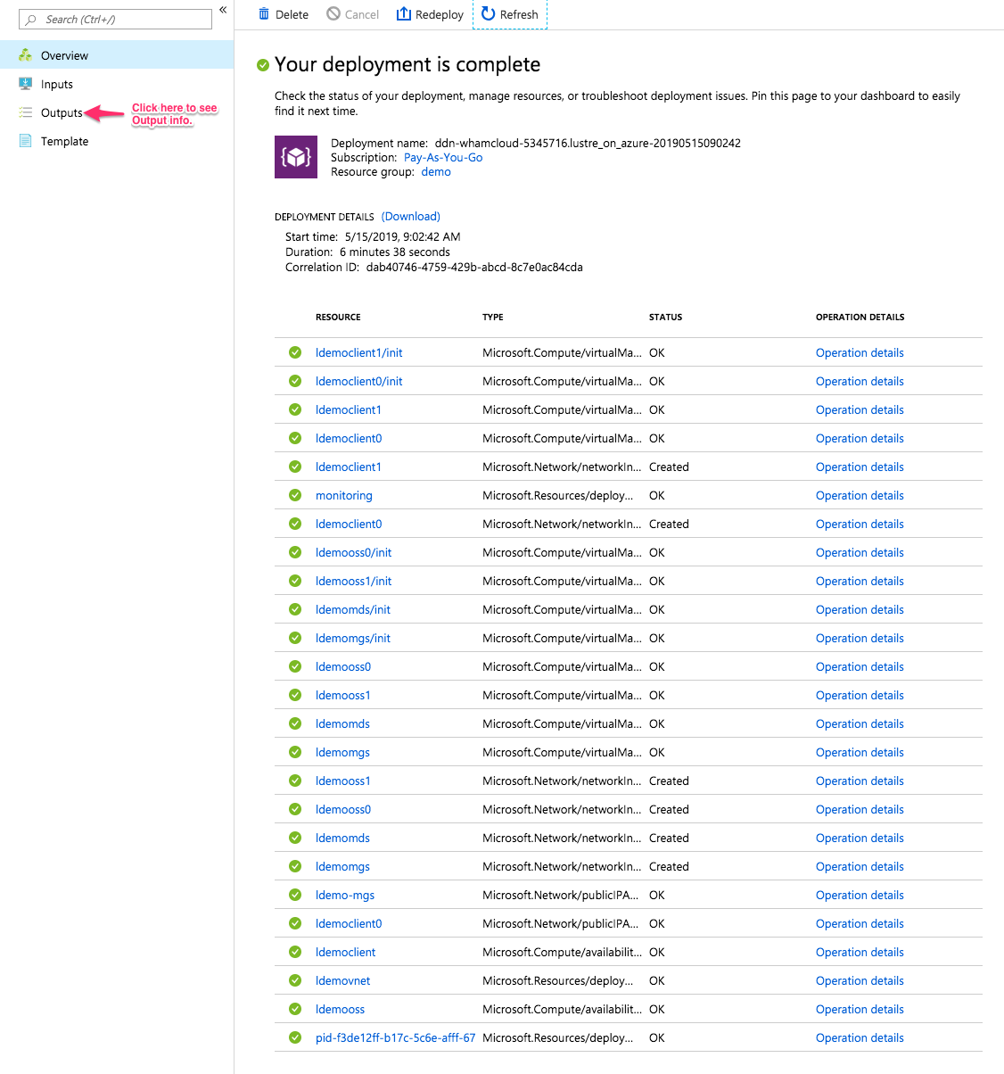Click the status check icon for ldemooss1/init

click(295, 581)
